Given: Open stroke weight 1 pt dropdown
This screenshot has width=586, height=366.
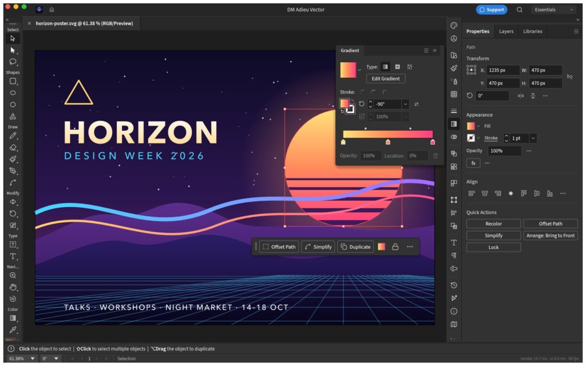Looking at the screenshot, I should (x=533, y=138).
